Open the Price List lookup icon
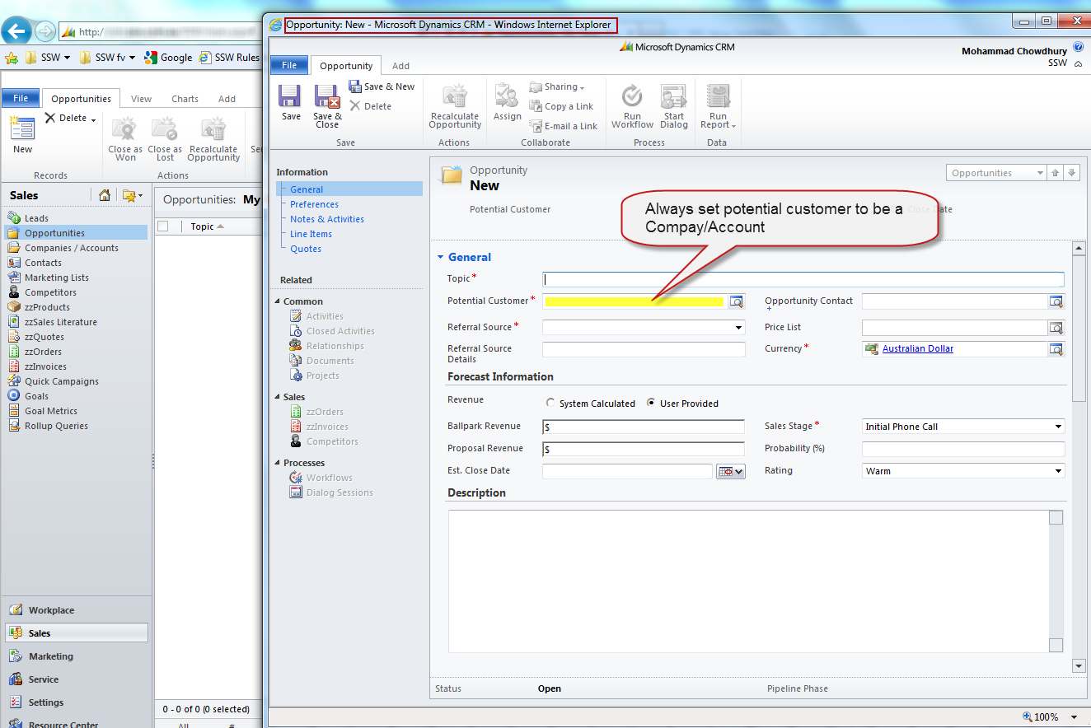Screen dimensions: 1091x728 pos(1056,328)
